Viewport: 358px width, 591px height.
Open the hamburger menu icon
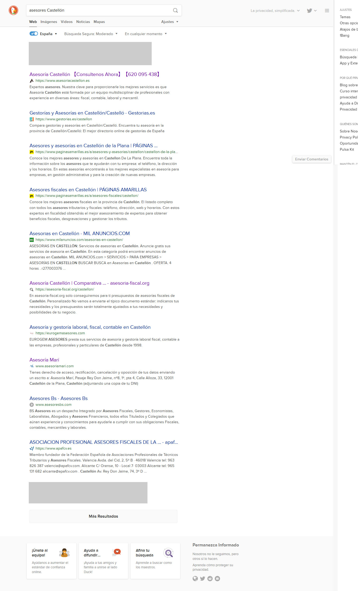click(x=327, y=11)
